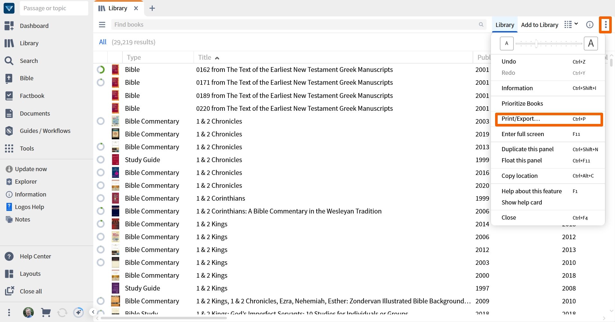Screen dimensions: 615x322
Task: Open the Bible sidebar item
Action: point(19,78)
